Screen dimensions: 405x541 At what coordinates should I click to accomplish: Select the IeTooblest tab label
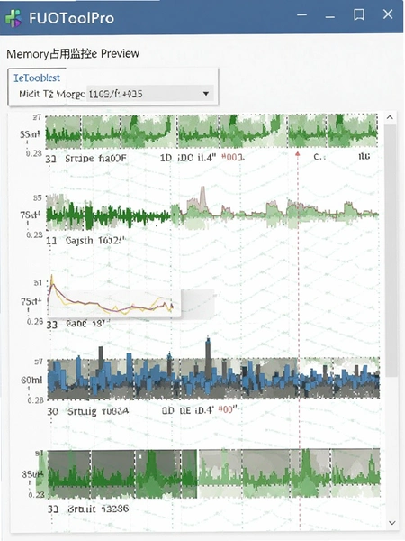[37, 78]
